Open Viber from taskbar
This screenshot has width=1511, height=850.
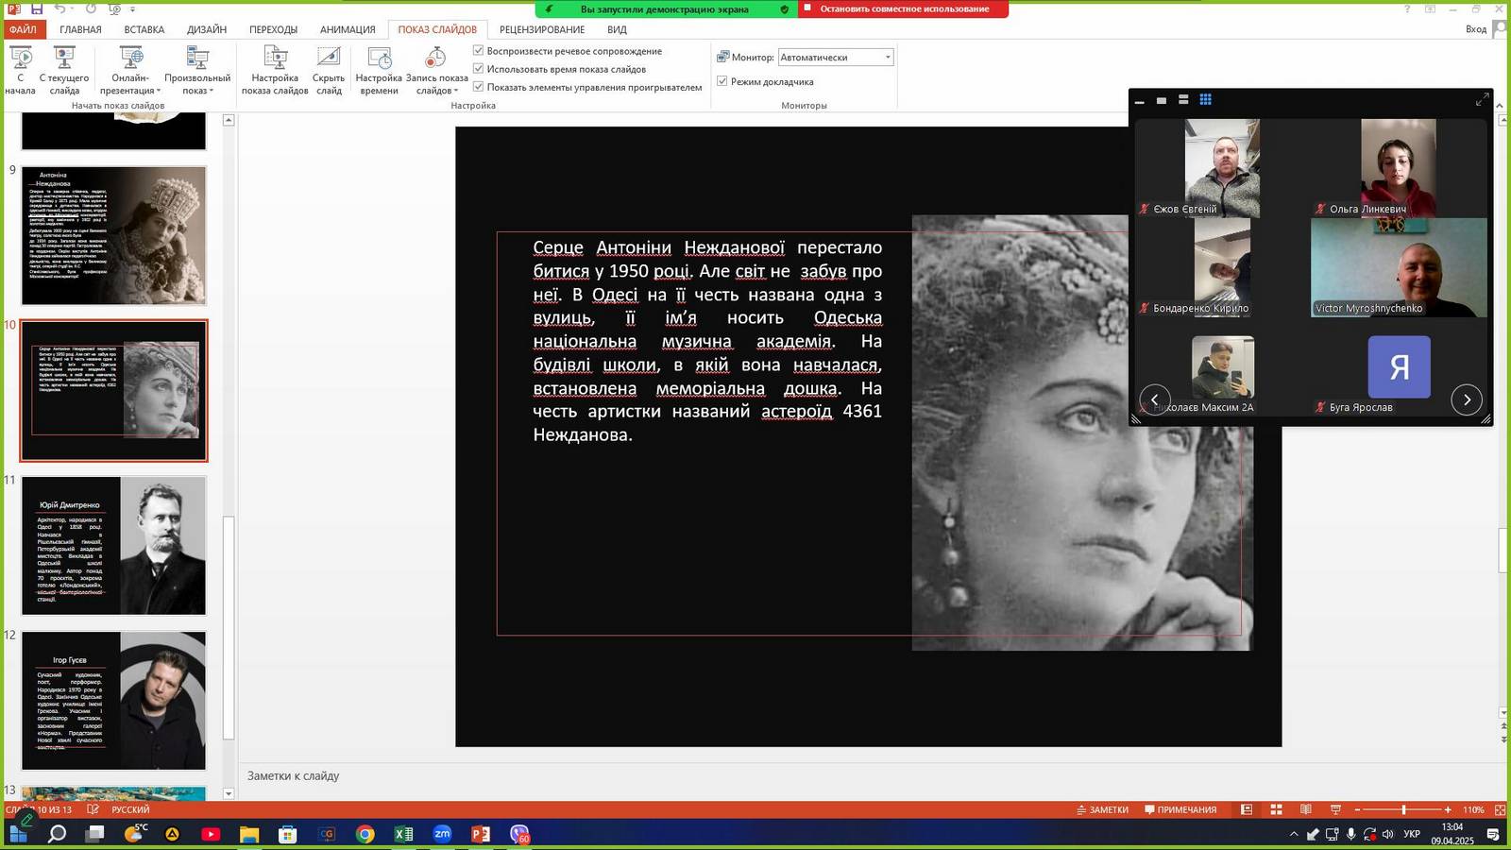pyautogui.click(x=519, y=834)
